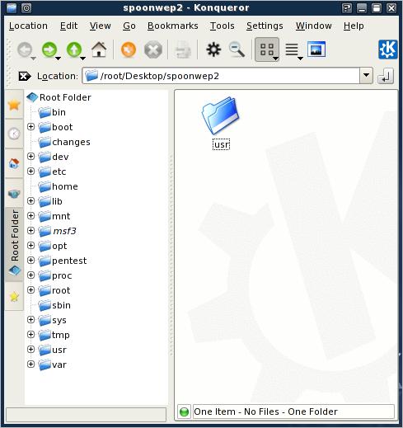
Task: Open the gear configure icon
Action: [x=213, y=49]
